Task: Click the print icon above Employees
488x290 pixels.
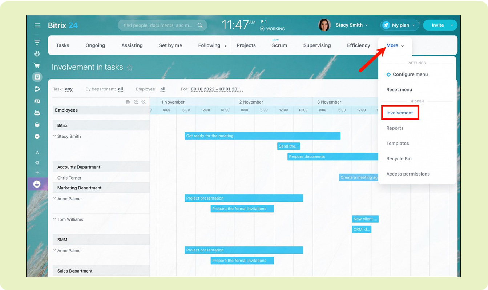Action: [x=128, y=102]
